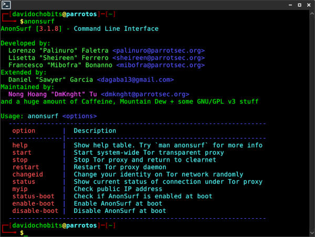Click the email sheireen@parrotsec.org

point(159,58)
